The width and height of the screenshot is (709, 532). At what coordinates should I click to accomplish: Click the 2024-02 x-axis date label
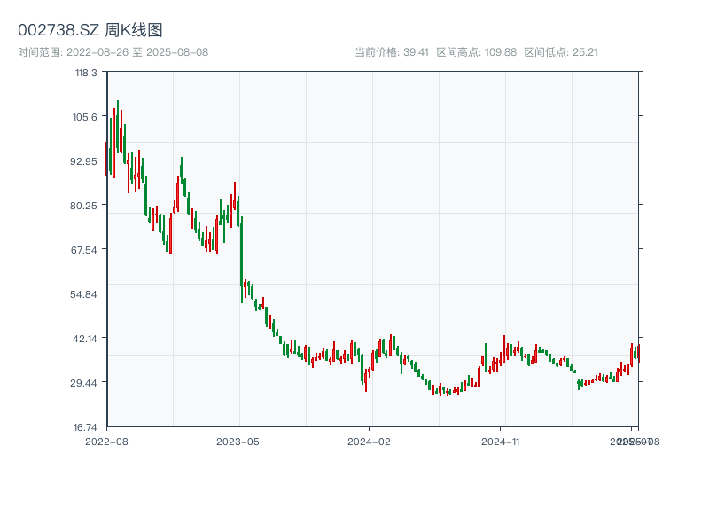coord(370,441)
